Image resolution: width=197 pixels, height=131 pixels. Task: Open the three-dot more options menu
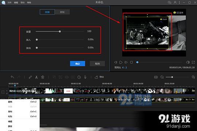(x=179, y=3)
